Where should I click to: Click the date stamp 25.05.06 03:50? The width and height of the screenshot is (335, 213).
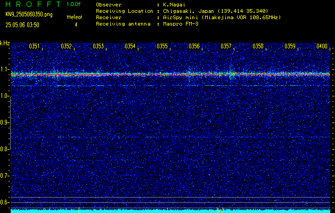click(x=22, y=25)
